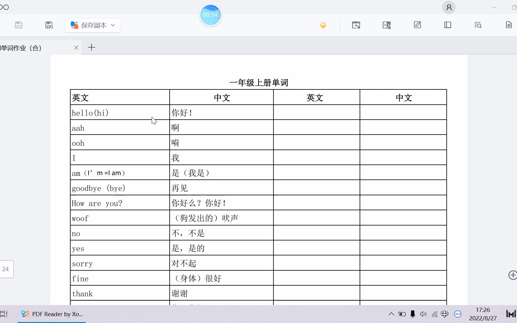
Task: Click the 中 input method tray icon
Action: tap(445, 314)
